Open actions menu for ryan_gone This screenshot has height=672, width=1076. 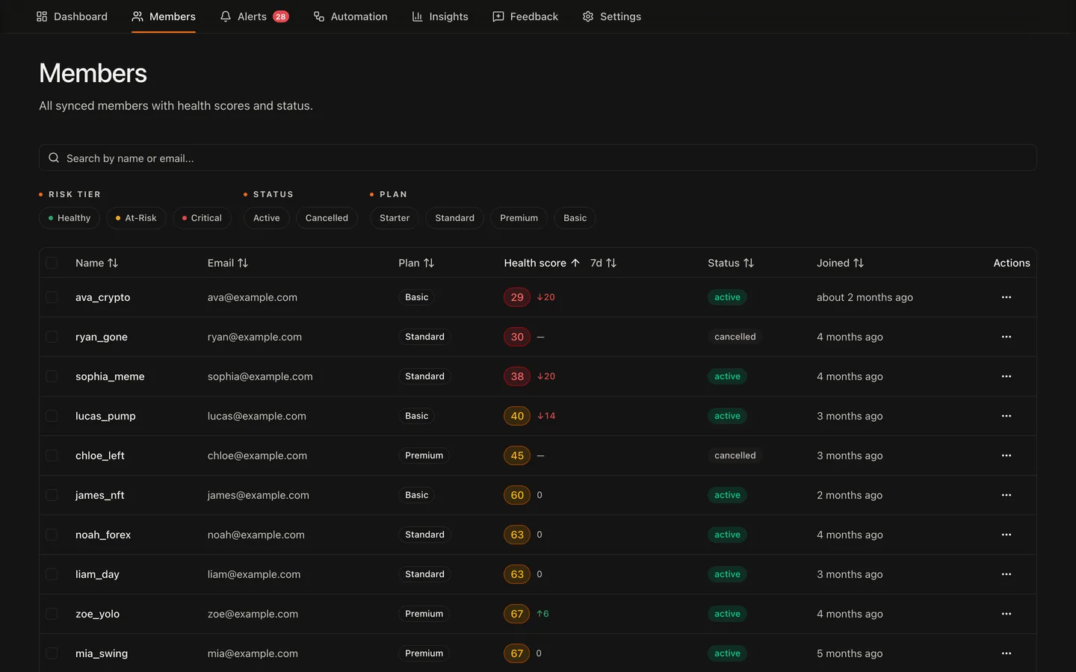pos(1006,337)
